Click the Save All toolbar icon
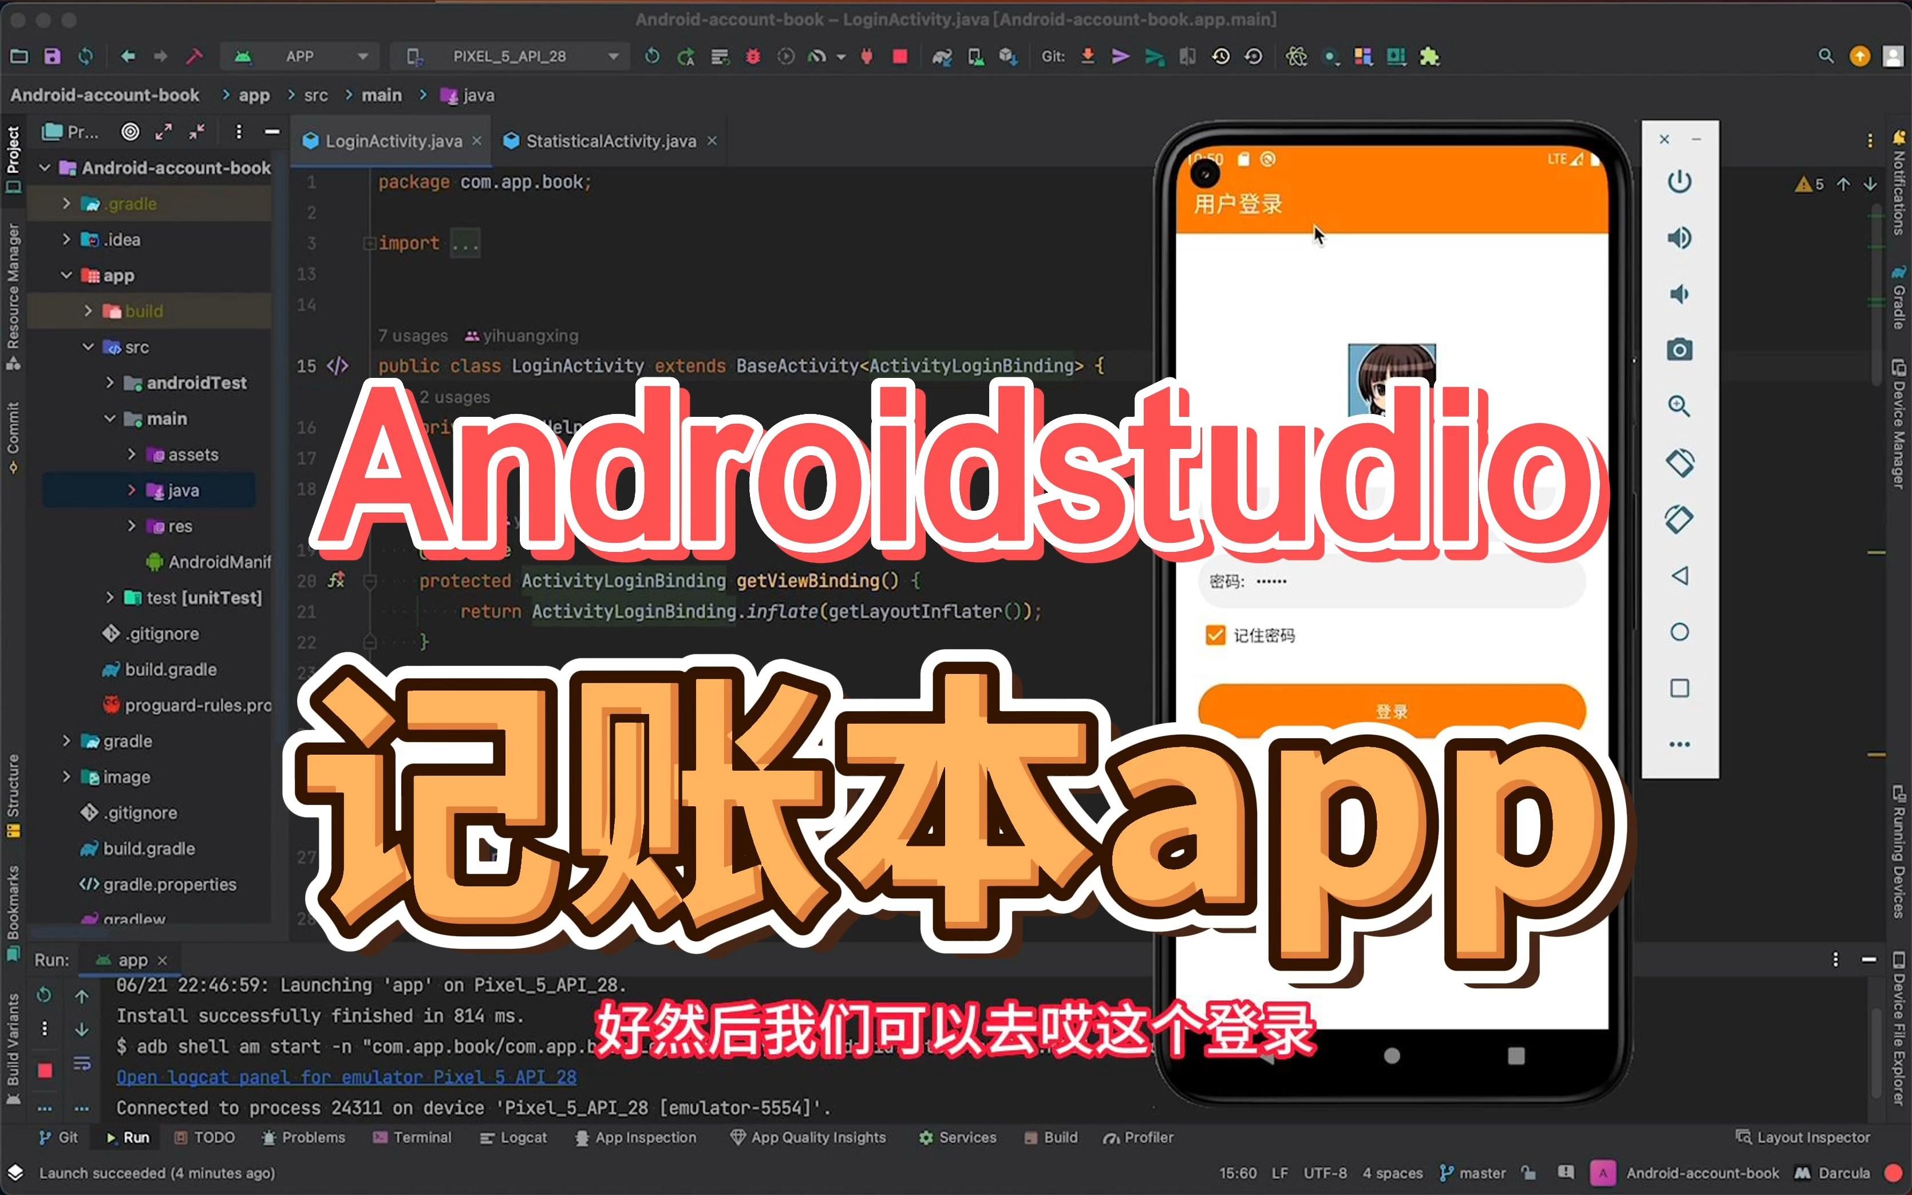The image size is (1912, 1195). (x=52, y=56)
